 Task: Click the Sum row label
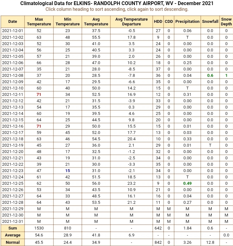point(13,228)
